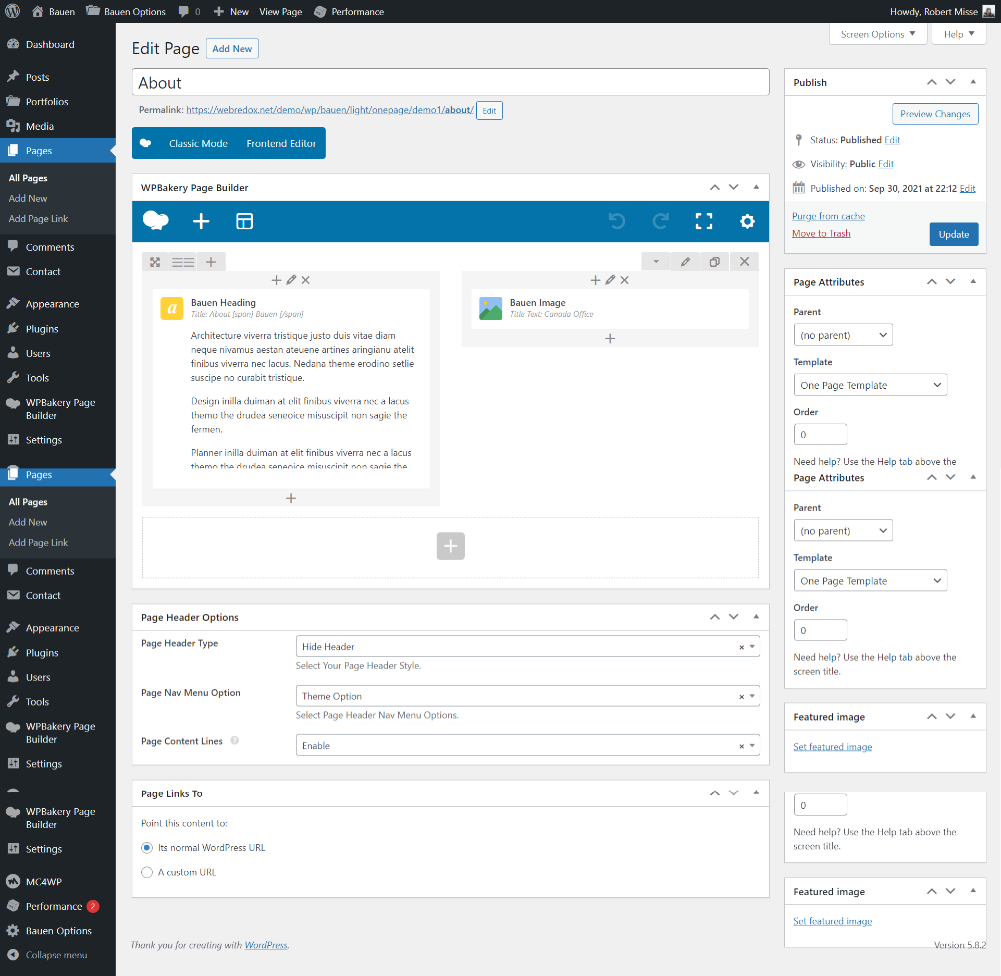The image size is (1001, 976).
Task: Add a column to the row
Action: pos(211,262)
